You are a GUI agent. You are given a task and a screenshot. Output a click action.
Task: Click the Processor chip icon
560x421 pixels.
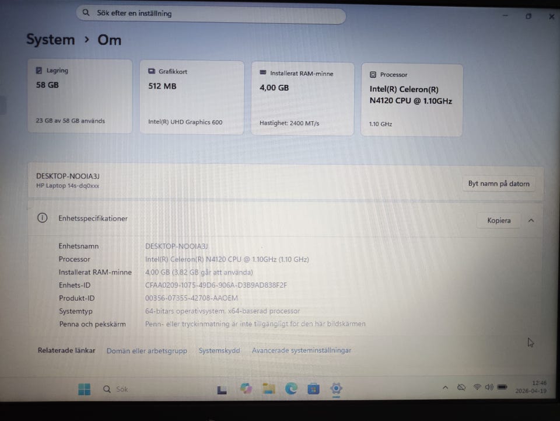click(x=373, y=74)
